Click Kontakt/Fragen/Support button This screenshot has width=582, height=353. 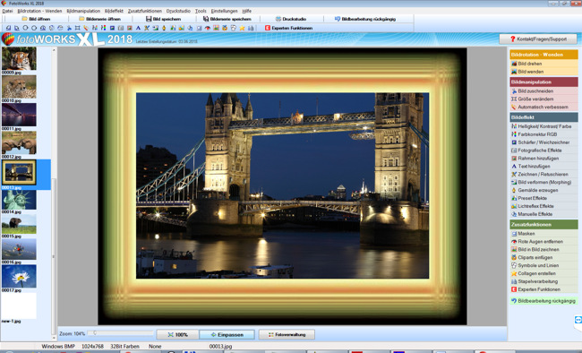point(538,39)
